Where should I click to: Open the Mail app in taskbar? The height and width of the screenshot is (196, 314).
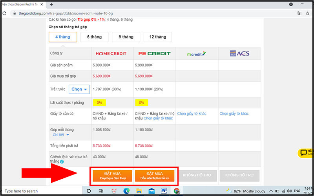pos(152,191)
